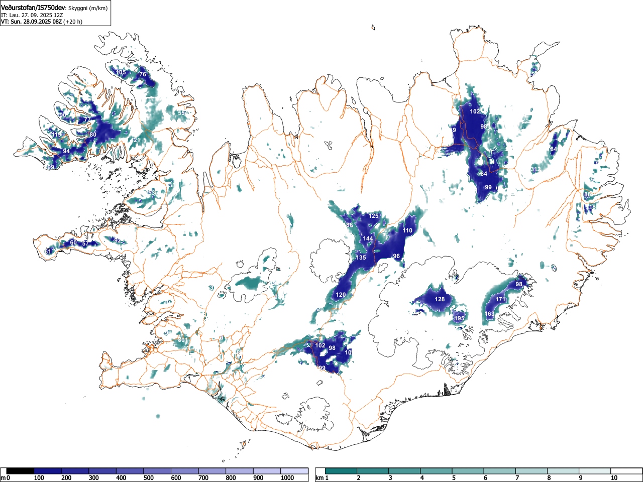Click the map value 119

[x=57, y=135]
